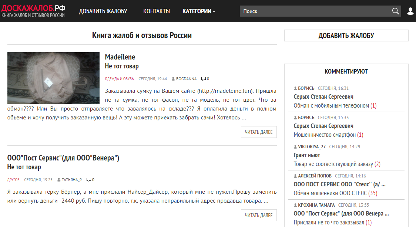Viewport: 416px width, 227px height.
Task: Click ЧИТАТЬ ДАЛЕЕ for Пост Сервис post
Action: [x=259, y=215]
